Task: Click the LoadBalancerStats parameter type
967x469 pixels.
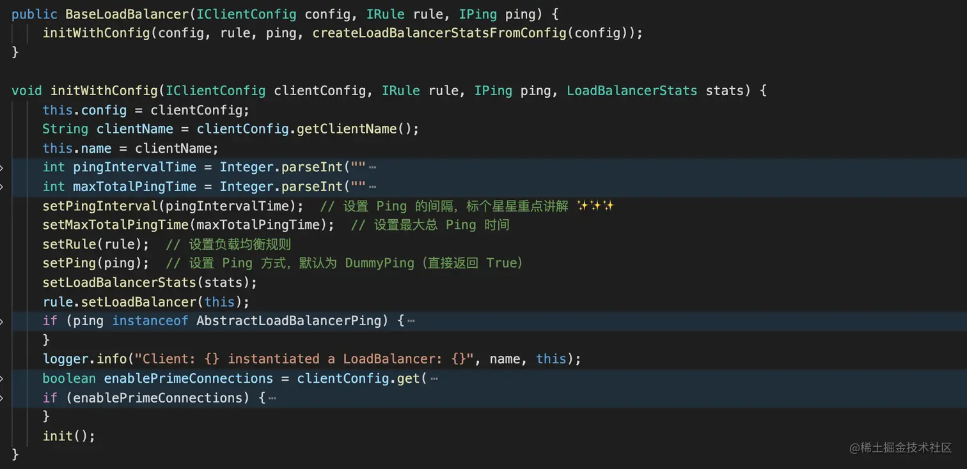Action: pos(632,90)
